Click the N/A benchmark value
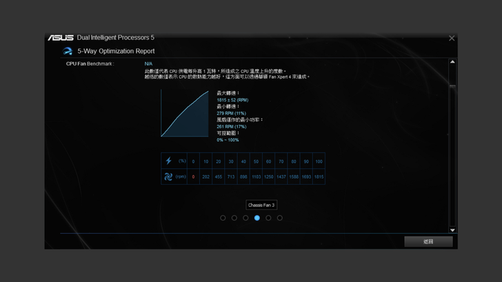This screenshot has height=282, width=502. 148,63
